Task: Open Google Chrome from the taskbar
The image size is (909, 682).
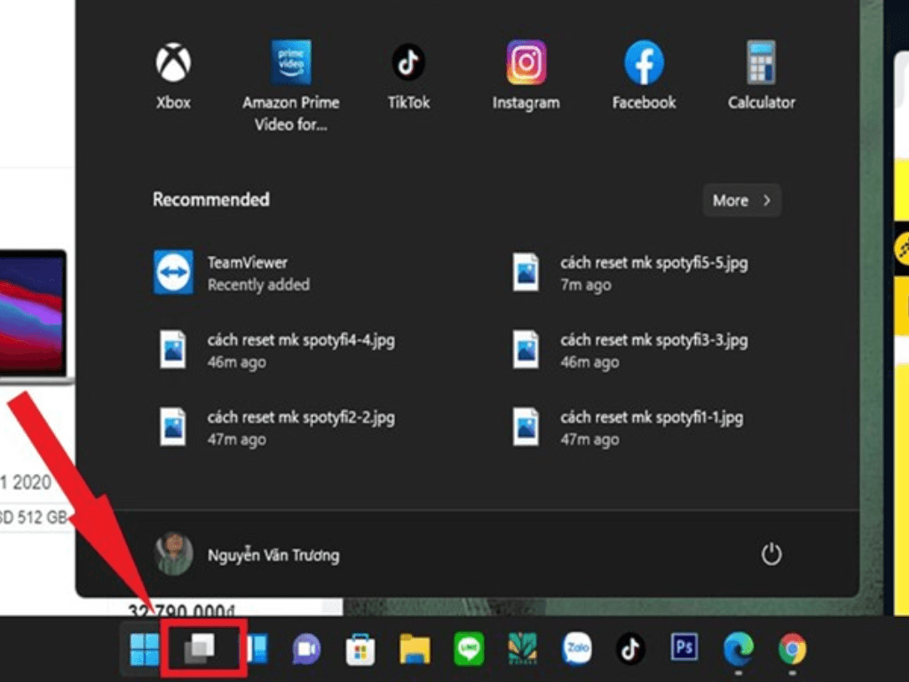Action: tap(792, 650)
